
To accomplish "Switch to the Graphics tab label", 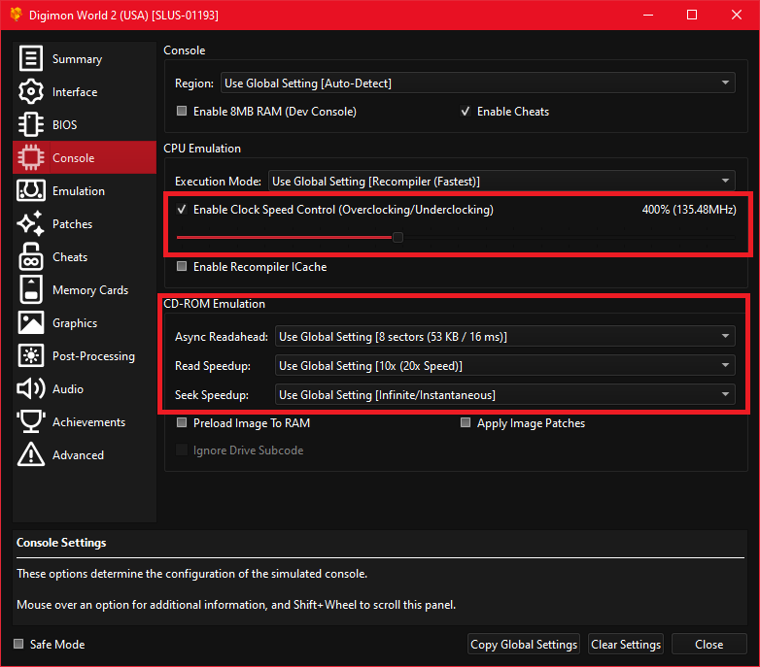I will pyautogui.click(x=75, y=323).
